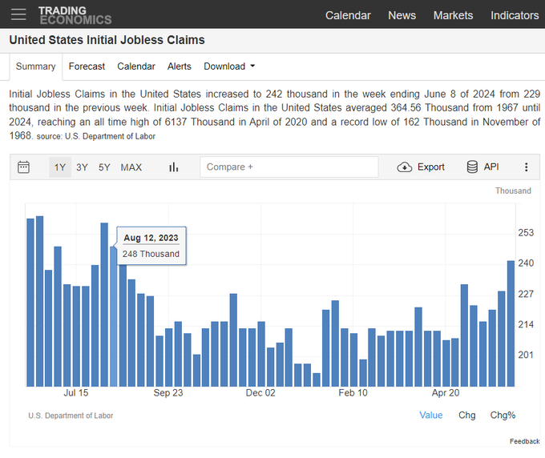Image resolution: width=545 pixels, height=458 pixels.
Task: Click the Export cloud download icon
Action: tap(405, 167)
